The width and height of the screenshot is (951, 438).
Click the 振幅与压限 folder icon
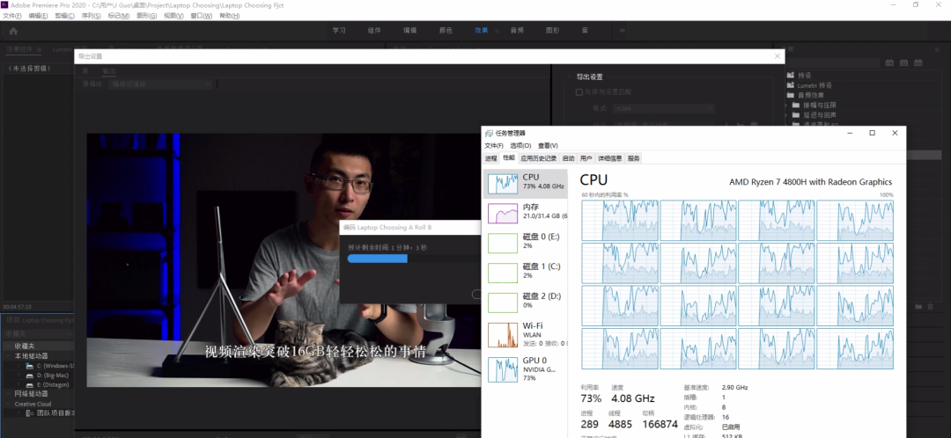coord(796,105)
